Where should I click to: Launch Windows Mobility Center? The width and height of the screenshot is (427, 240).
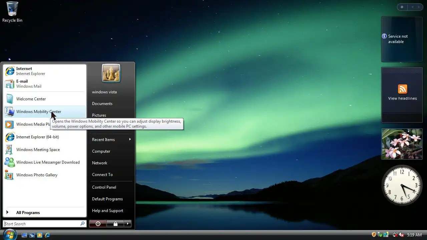45,112
